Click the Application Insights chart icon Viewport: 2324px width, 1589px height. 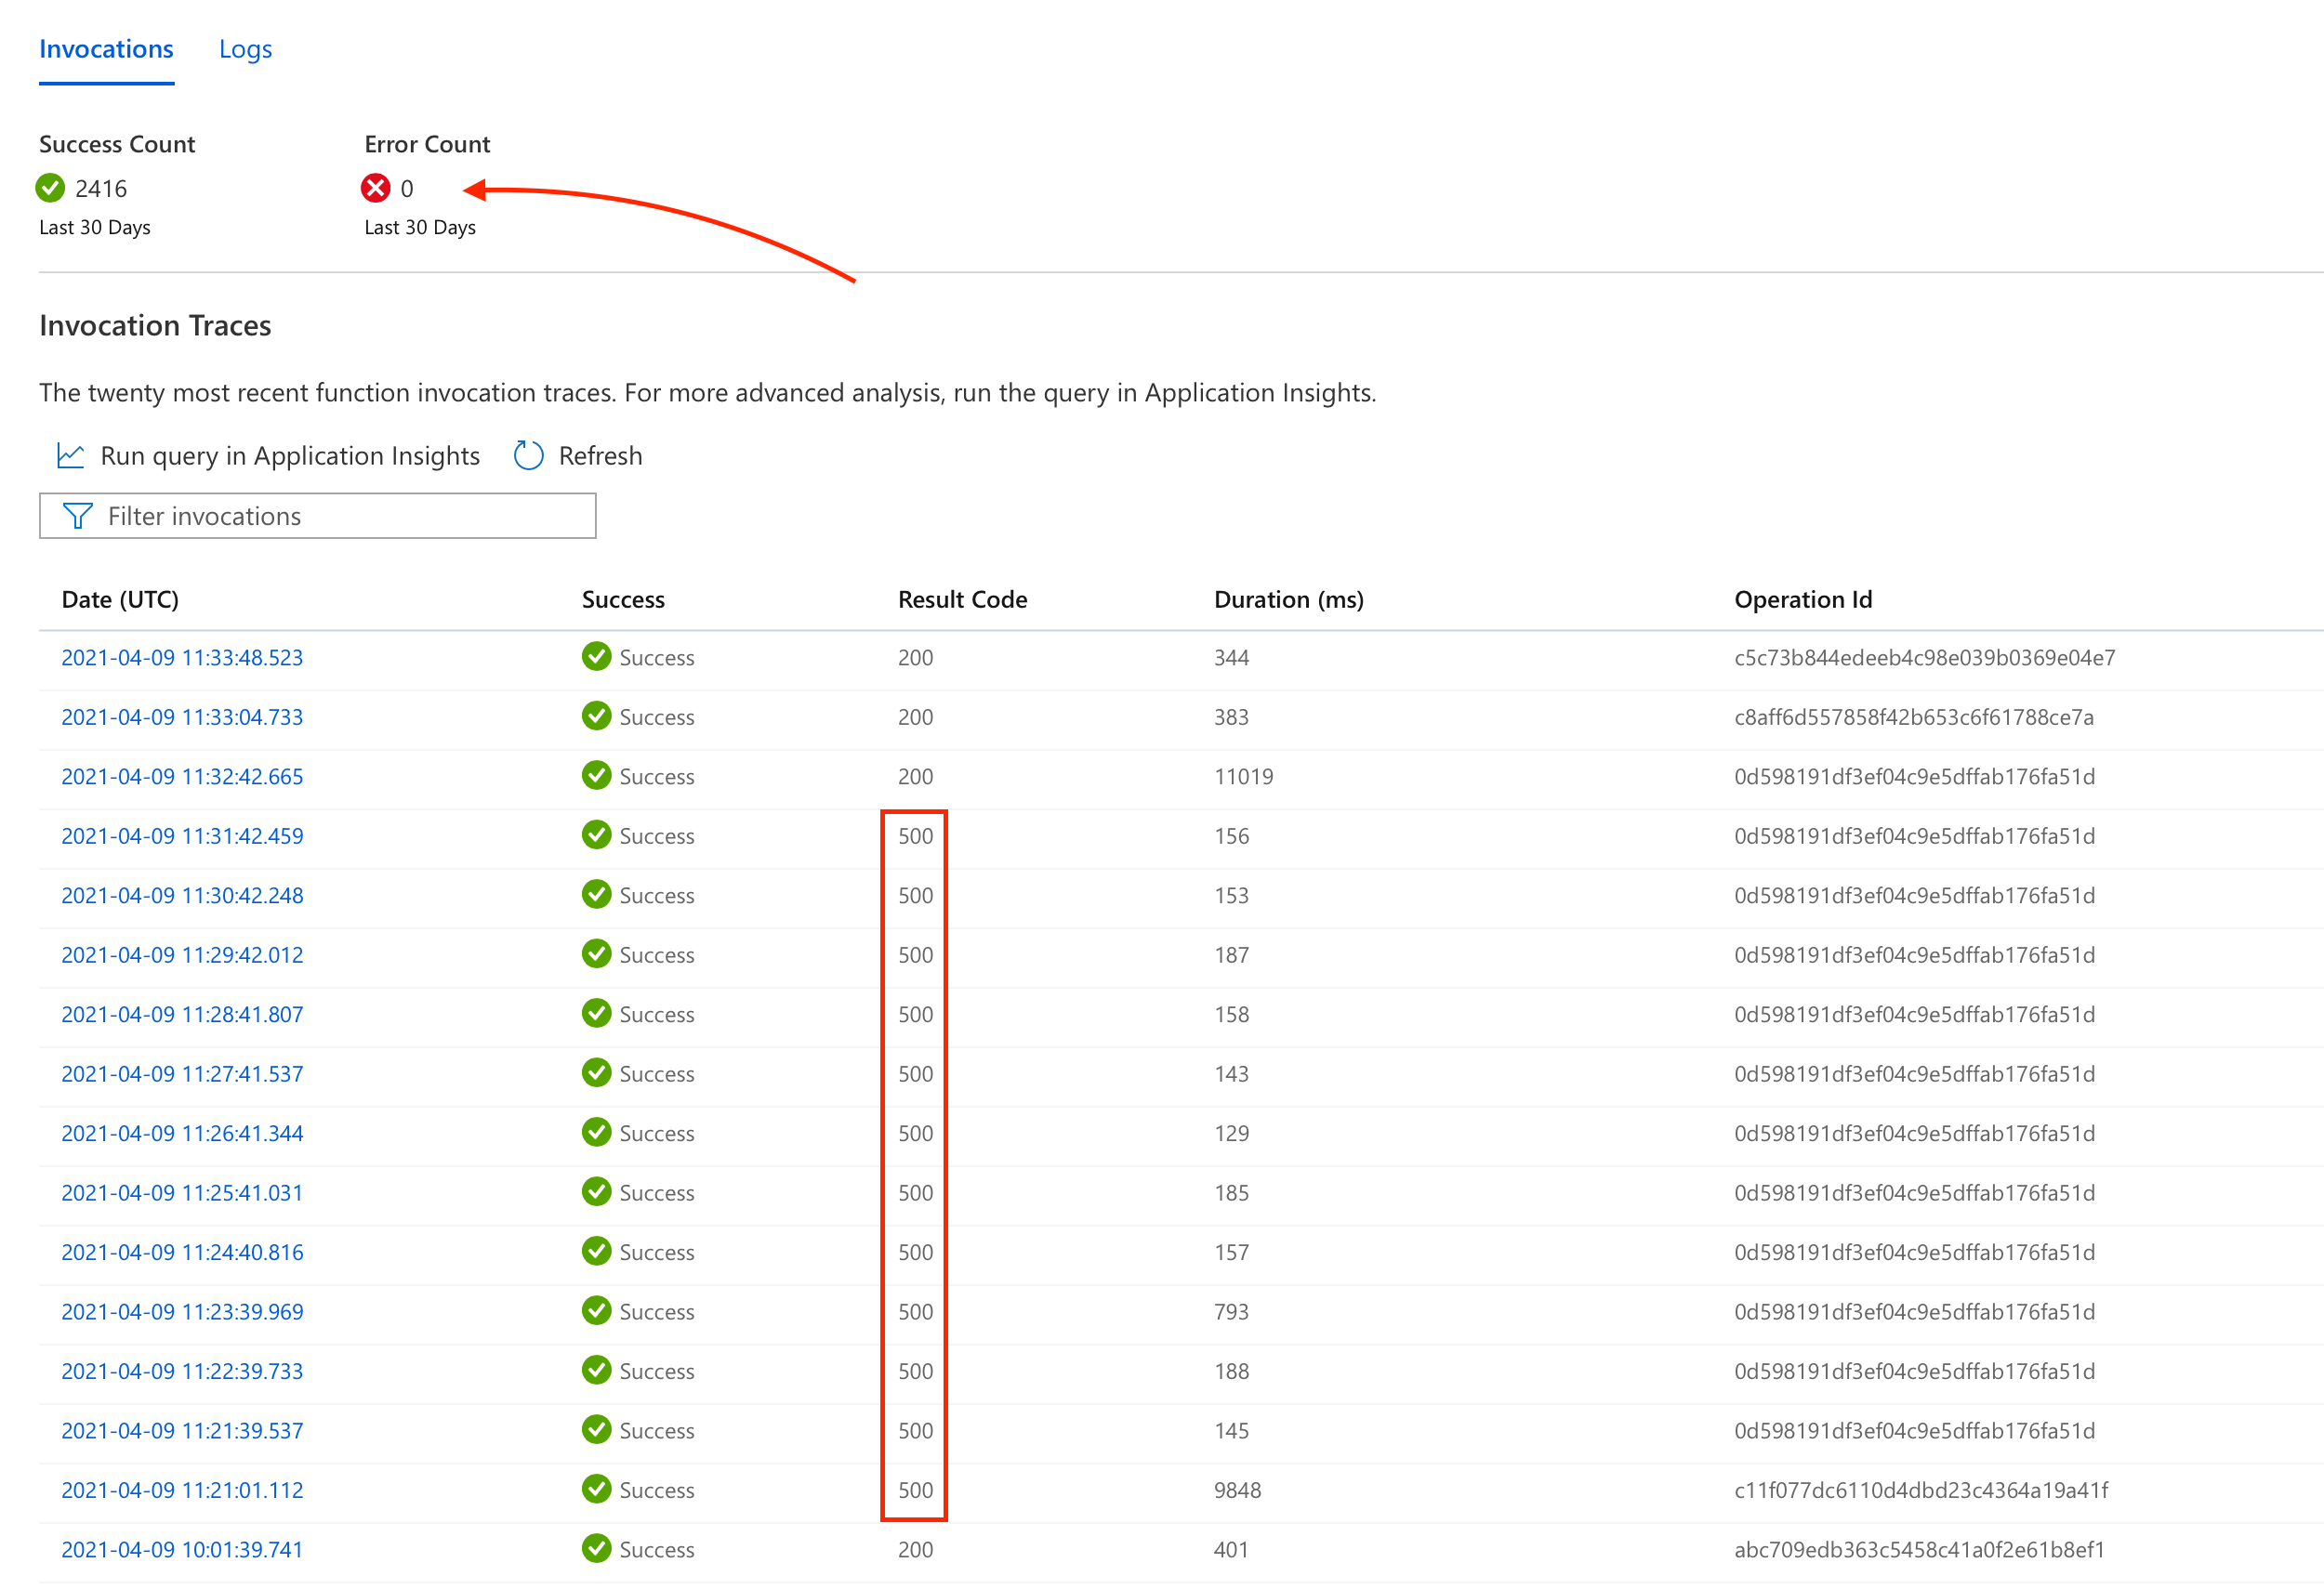pos(70,455)
